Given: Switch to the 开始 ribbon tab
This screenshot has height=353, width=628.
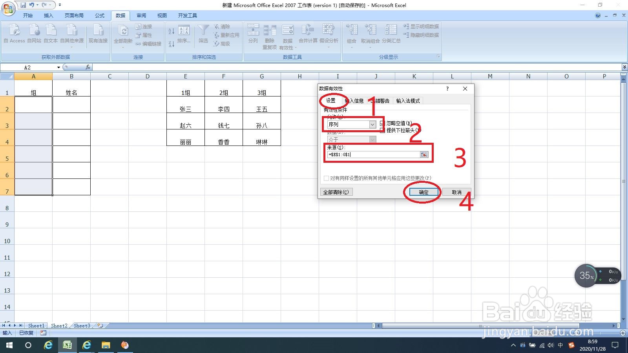Looking at the screenshot, I should (x=27, y=15).
